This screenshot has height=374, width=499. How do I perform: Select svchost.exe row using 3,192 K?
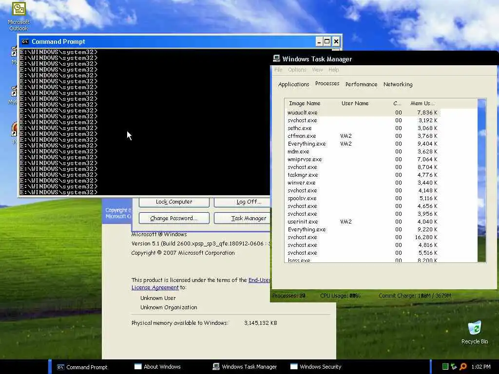[363, 120]
